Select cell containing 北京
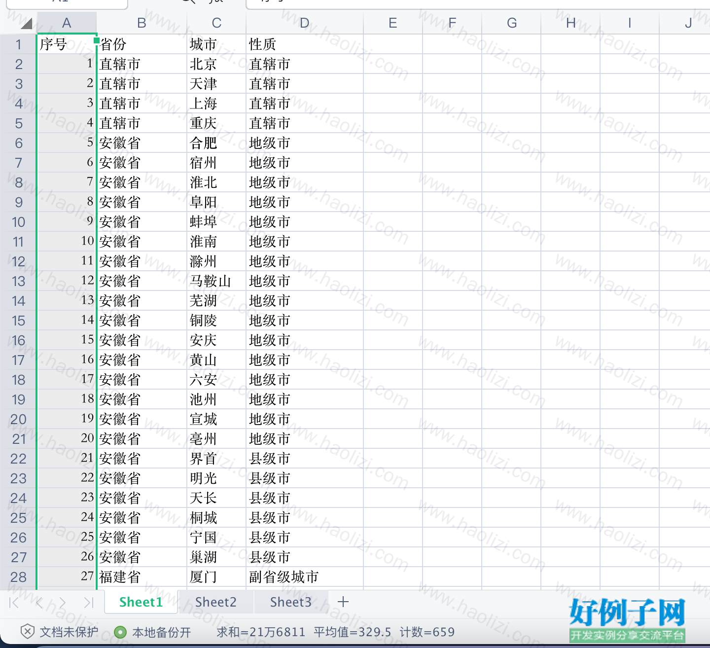710x648 pixels. [x=216, y=64]
